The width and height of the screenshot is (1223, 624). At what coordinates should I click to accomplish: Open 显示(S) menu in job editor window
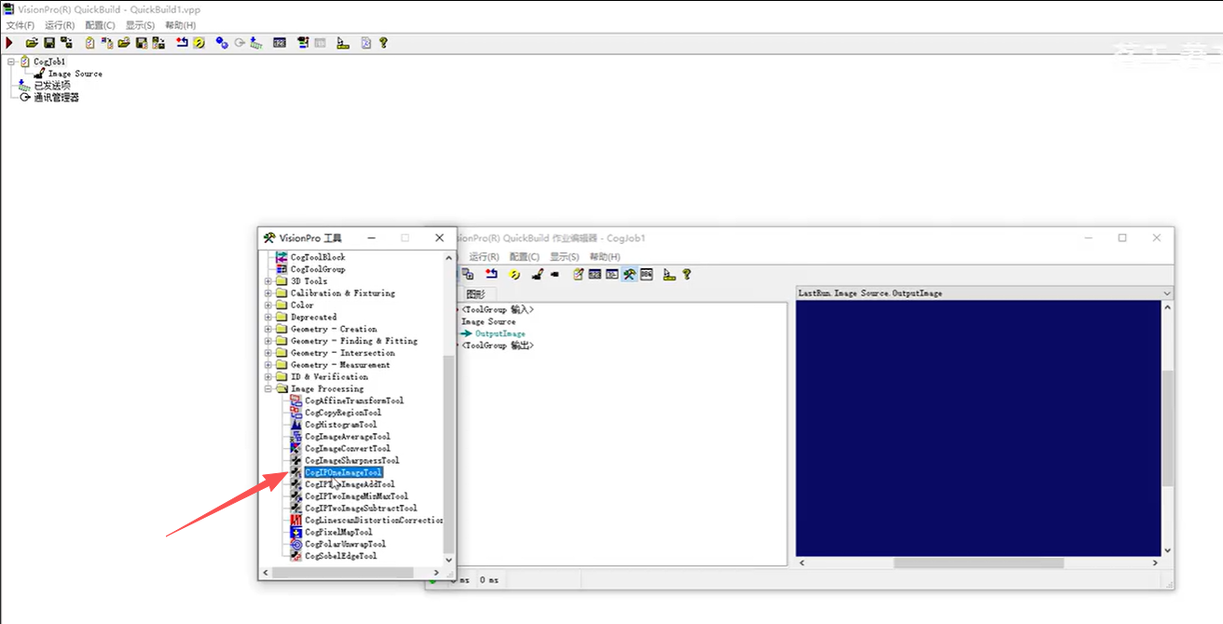(x=564, y=257)
